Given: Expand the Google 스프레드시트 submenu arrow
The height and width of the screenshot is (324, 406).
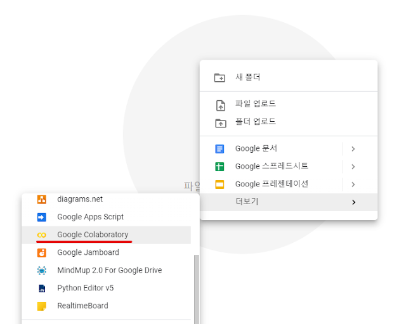Looking at the screenshot, I should tap(353, 167).
